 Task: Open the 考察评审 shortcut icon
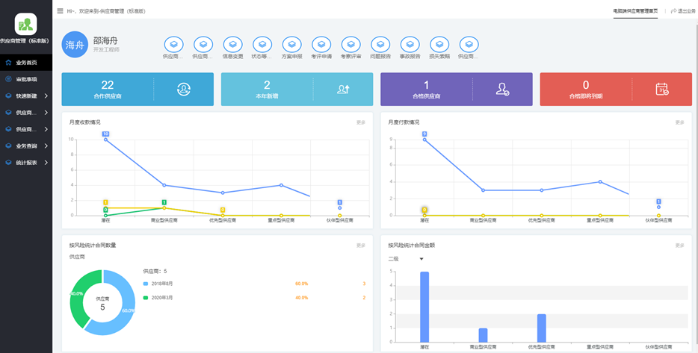coord(350,45)
